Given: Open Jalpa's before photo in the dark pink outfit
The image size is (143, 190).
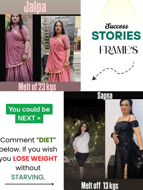Looking at the screenshot, I should pyautogui.click(x=19, y=48).
